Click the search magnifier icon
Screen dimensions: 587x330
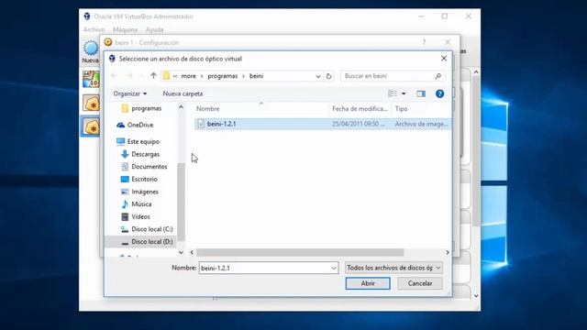(x=438, y=76)
